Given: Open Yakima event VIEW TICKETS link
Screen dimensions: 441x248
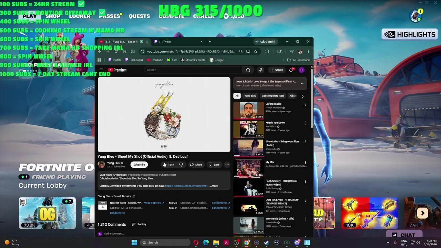Looking at the screenshot, I should pyautogui.click(x=154, y=203).
